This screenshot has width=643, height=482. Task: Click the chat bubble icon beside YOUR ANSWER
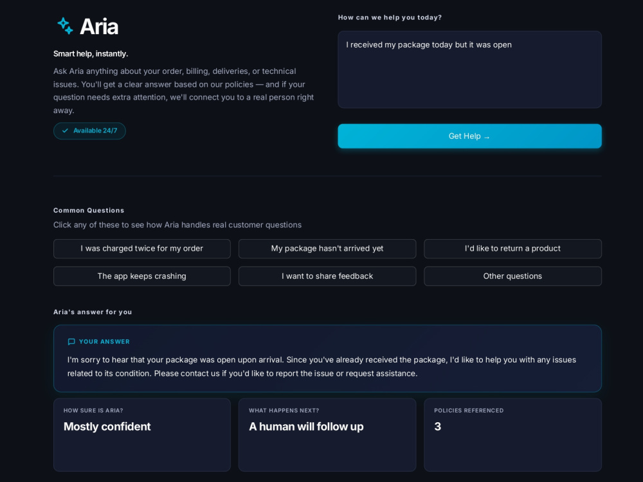(x=71, y=341)
